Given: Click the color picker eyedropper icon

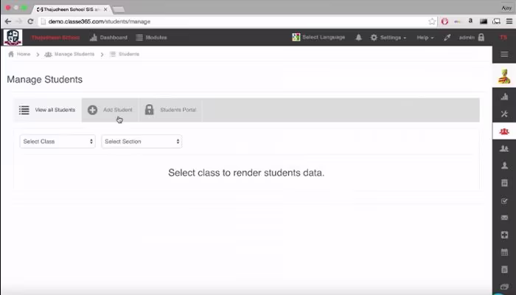Looking at the screenshot, I should point(447,38).
